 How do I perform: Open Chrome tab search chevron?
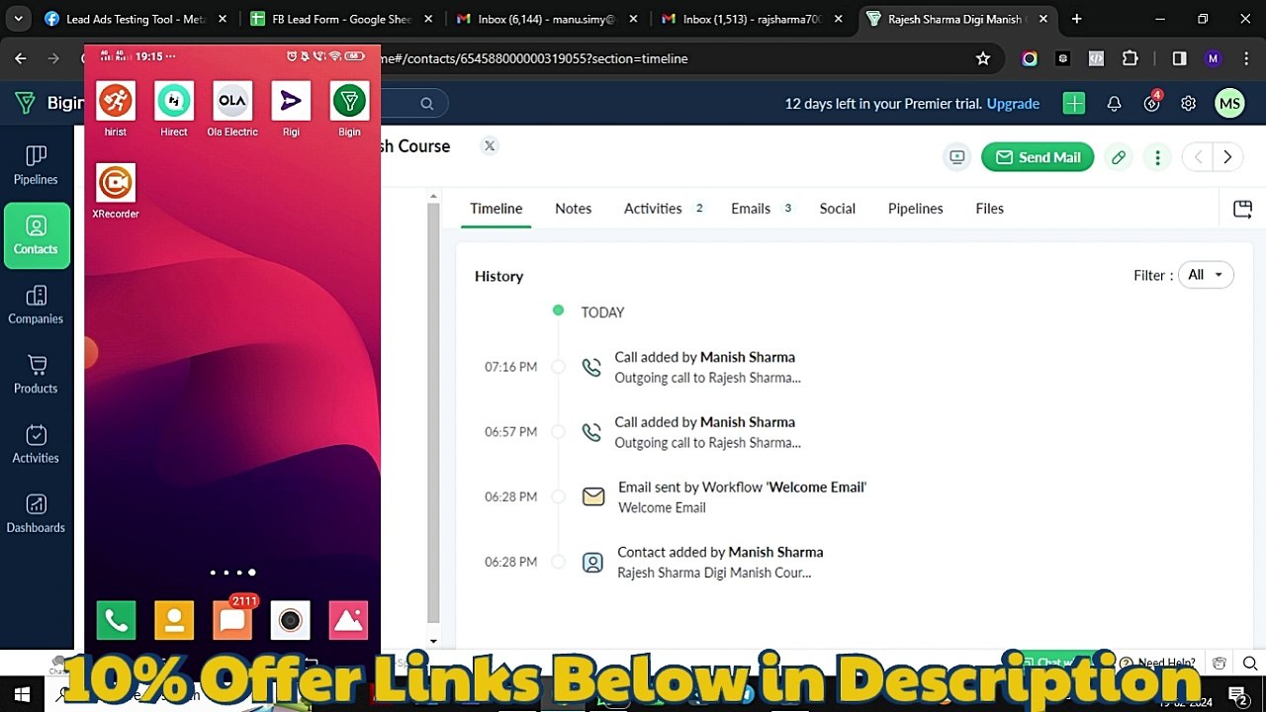18,19
